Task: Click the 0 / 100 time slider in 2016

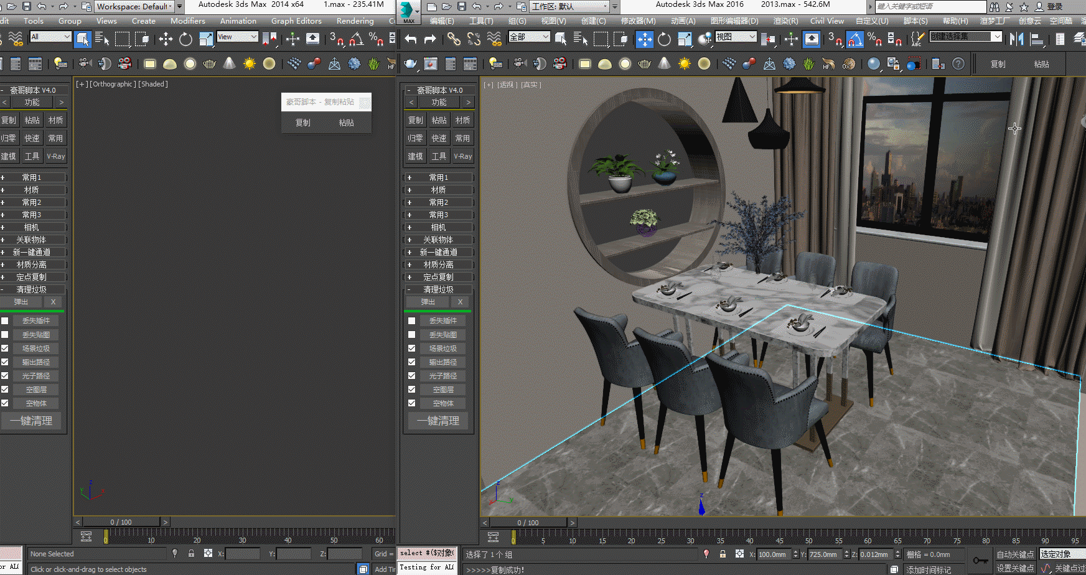Action: pos(528,523)
